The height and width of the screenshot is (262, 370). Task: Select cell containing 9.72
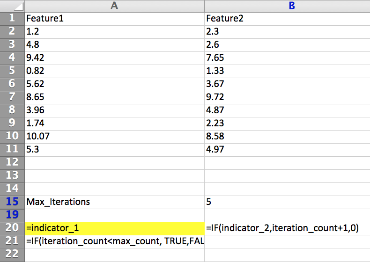tap(287, 97)
